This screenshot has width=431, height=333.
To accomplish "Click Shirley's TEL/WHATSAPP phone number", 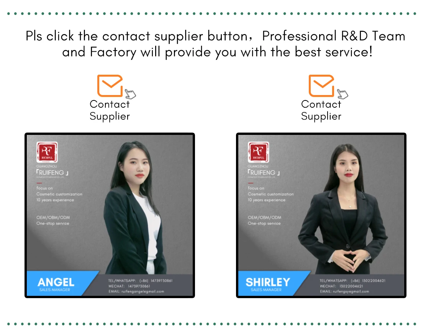I will click(368, 281).
